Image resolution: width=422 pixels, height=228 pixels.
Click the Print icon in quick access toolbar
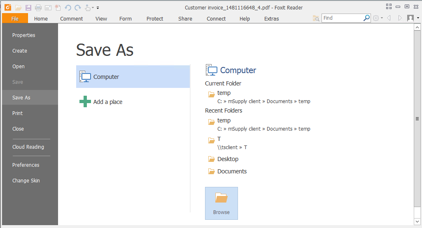[38, 7]
